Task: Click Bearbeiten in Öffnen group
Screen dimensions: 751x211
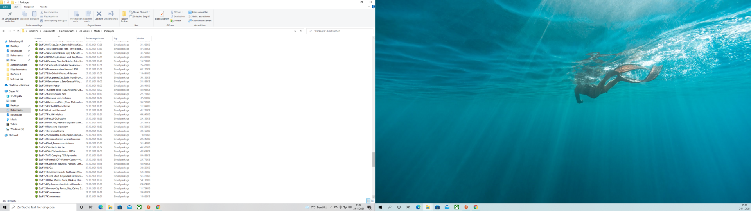Action: click(x=178, y=16)
